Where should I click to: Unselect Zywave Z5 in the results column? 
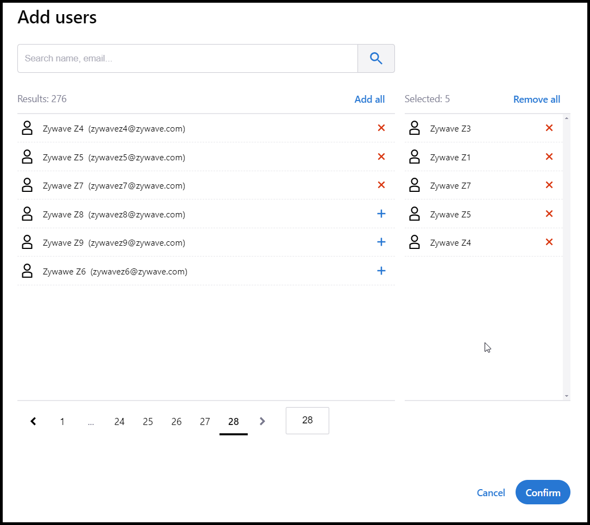click(381, 157)
